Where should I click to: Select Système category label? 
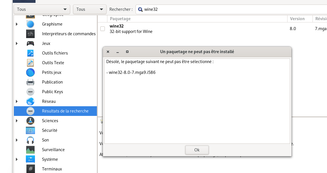coord(50,159)
